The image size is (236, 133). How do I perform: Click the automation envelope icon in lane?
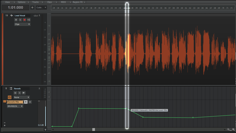pos(39,101)
